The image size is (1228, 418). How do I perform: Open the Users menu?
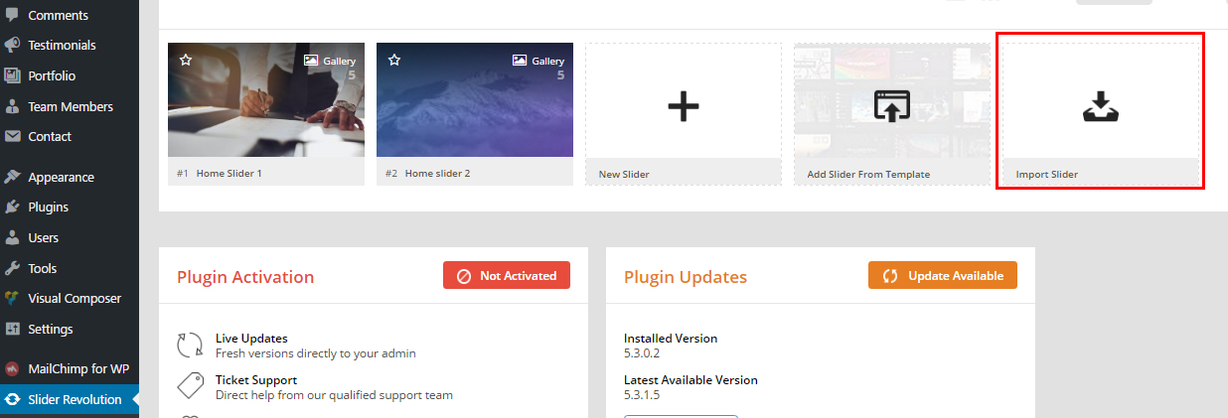44,238
